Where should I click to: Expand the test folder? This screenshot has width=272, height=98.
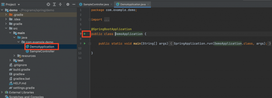[10, 60]
